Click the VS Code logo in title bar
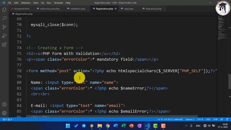 (3, 3)
